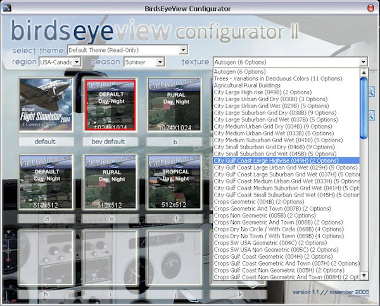Viewport: 380px width, 306px height.
Task: Choose Crops Gulf Coast Geometric (004H)
Action: pos(286,257)
